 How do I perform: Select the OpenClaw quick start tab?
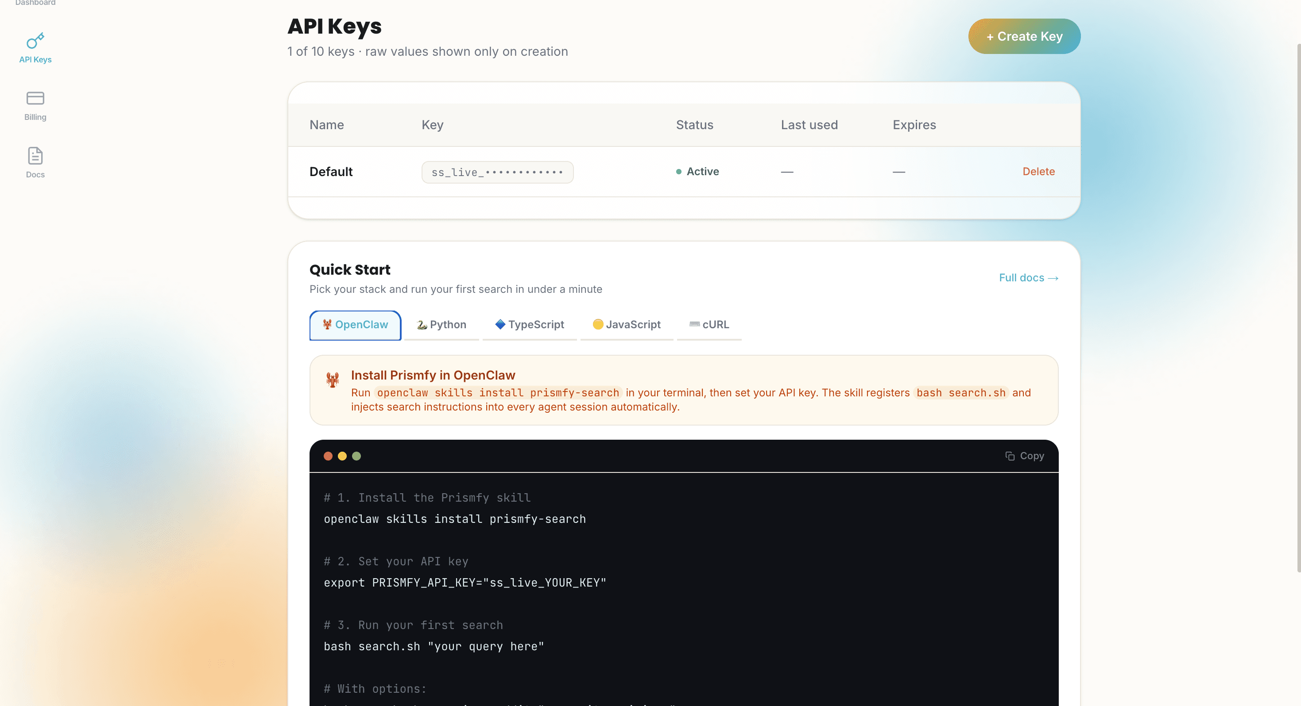click(355, 325)
